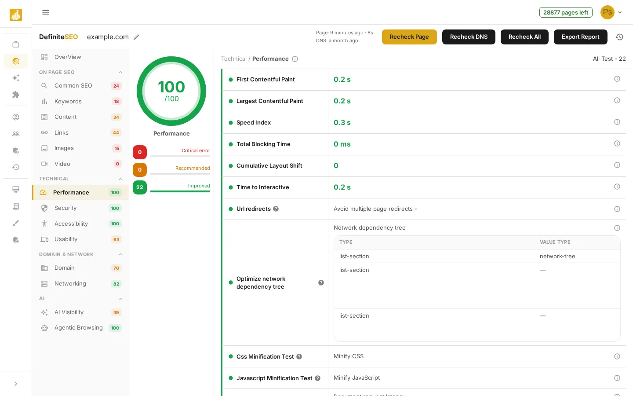Click the DefiniteSEO logo icon in the sidebar
Screen dimensions: 633x396
(x=16, y=15)
